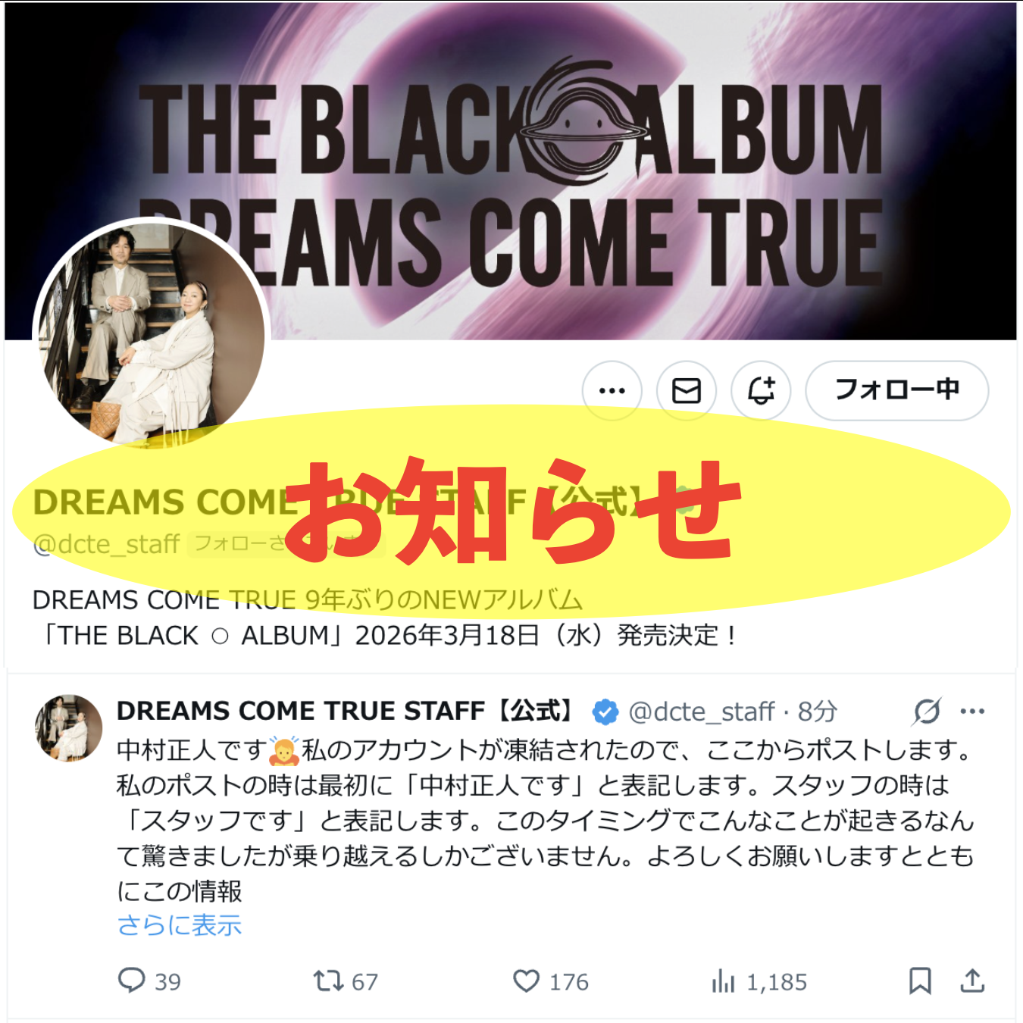Image resolution: width=1023 pixels, height=1023 pixels.
Task: Enable post notifications with the bell icon
Action: tap(761, 391)
